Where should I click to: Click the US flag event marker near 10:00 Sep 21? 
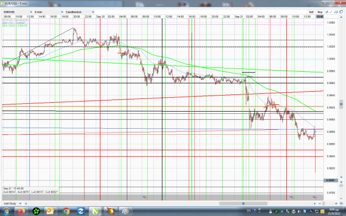coord(292,197)
